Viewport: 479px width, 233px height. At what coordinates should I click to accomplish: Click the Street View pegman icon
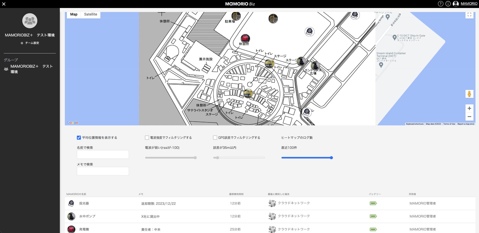469,94
